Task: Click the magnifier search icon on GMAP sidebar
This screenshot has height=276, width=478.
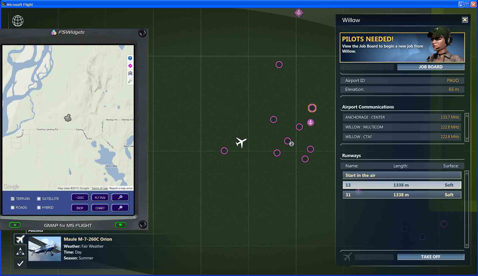Action: point(130,81)
